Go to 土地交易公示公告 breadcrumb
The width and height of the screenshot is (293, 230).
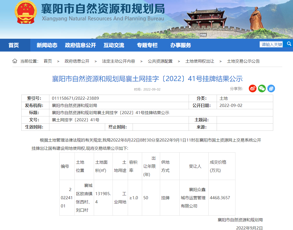(243, 61)
